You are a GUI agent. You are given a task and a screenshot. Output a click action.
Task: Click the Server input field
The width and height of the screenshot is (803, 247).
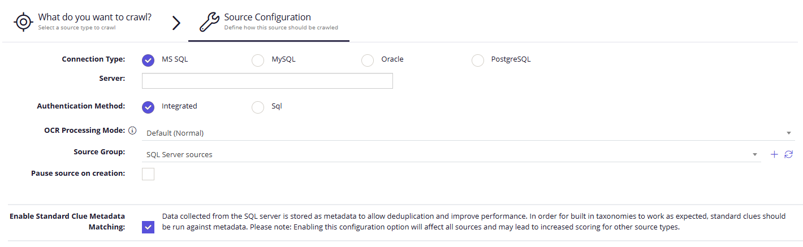coord(267,81)
